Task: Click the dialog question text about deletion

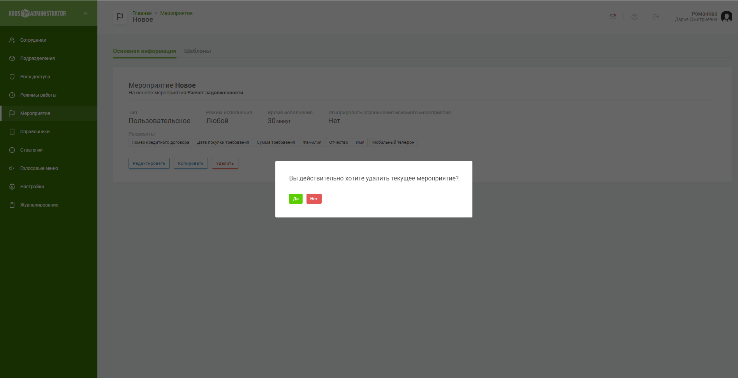Action: tap(374, 178)
